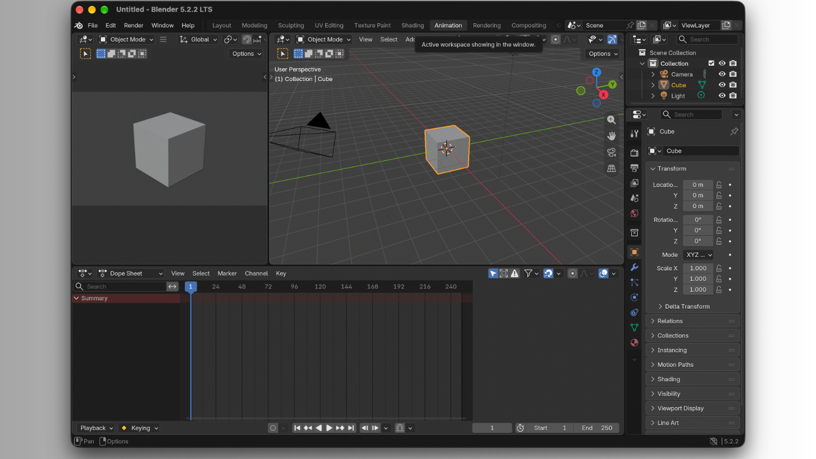Open the Material properties tab icon
The image size is (816, 459).
[x=634, y=343]
